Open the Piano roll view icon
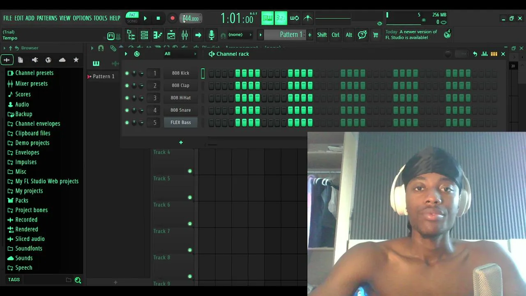526x296 pixels. 158,35
